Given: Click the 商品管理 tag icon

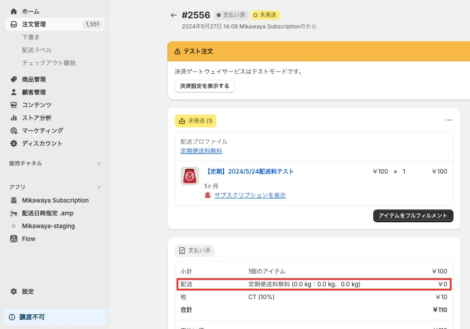Looking at the screenshot, I should [14, 79].
